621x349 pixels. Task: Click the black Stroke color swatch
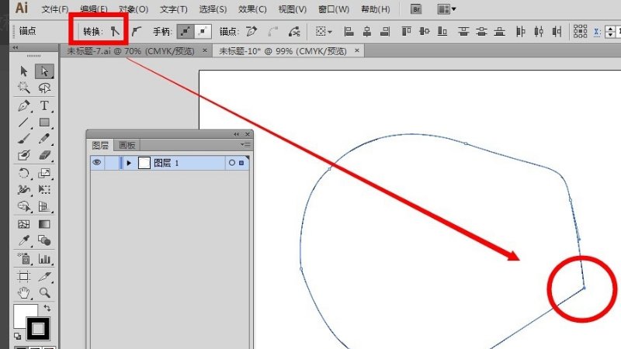(38, 328)
